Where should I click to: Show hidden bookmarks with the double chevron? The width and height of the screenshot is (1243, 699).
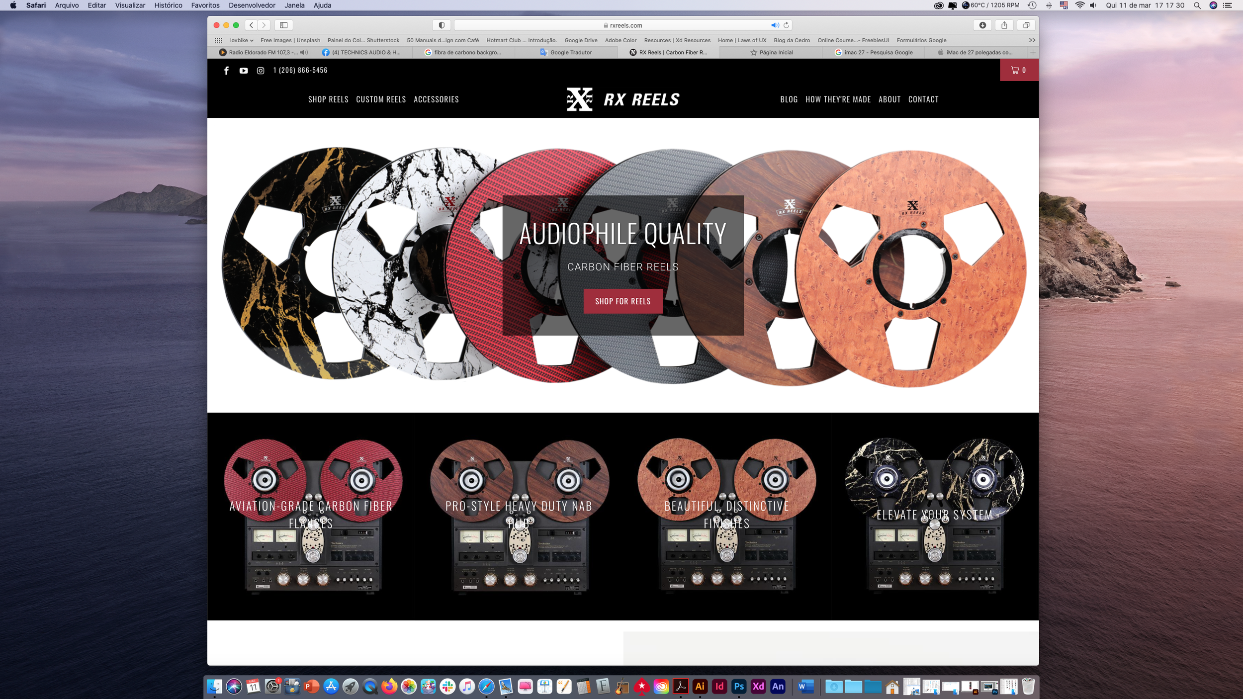(x=1032, y=40)
